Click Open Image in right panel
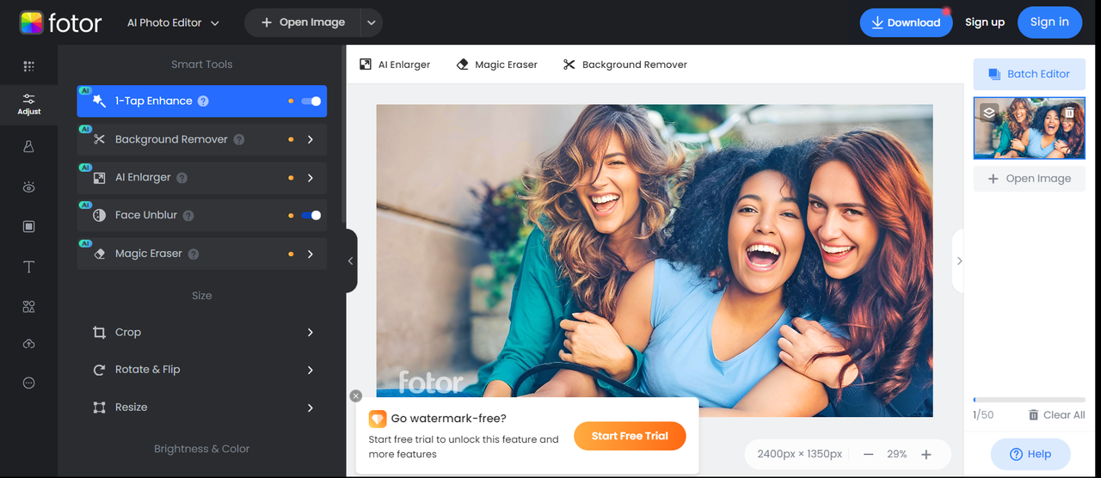Screen dimensions: 1101x478 [x=1029, y=178]
